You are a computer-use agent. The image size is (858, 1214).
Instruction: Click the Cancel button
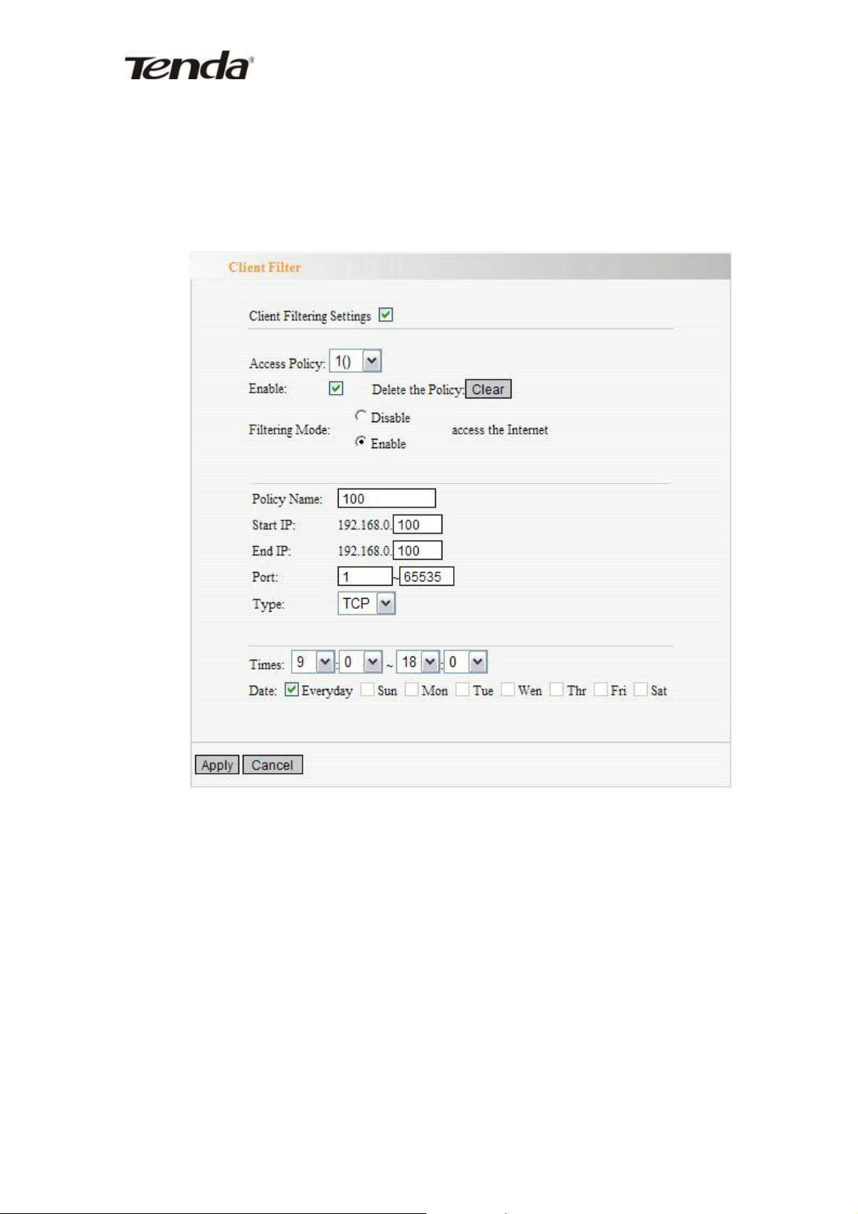tap(272, 764)
